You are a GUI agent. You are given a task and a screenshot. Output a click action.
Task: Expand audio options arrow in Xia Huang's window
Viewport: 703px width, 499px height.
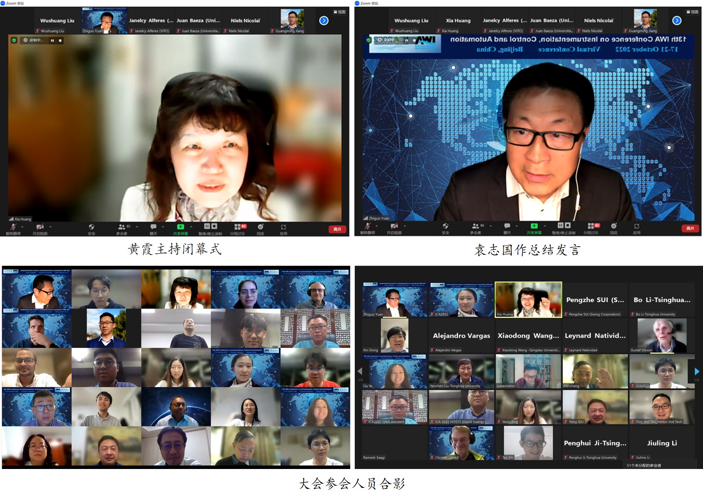click(x=22, y=227)
